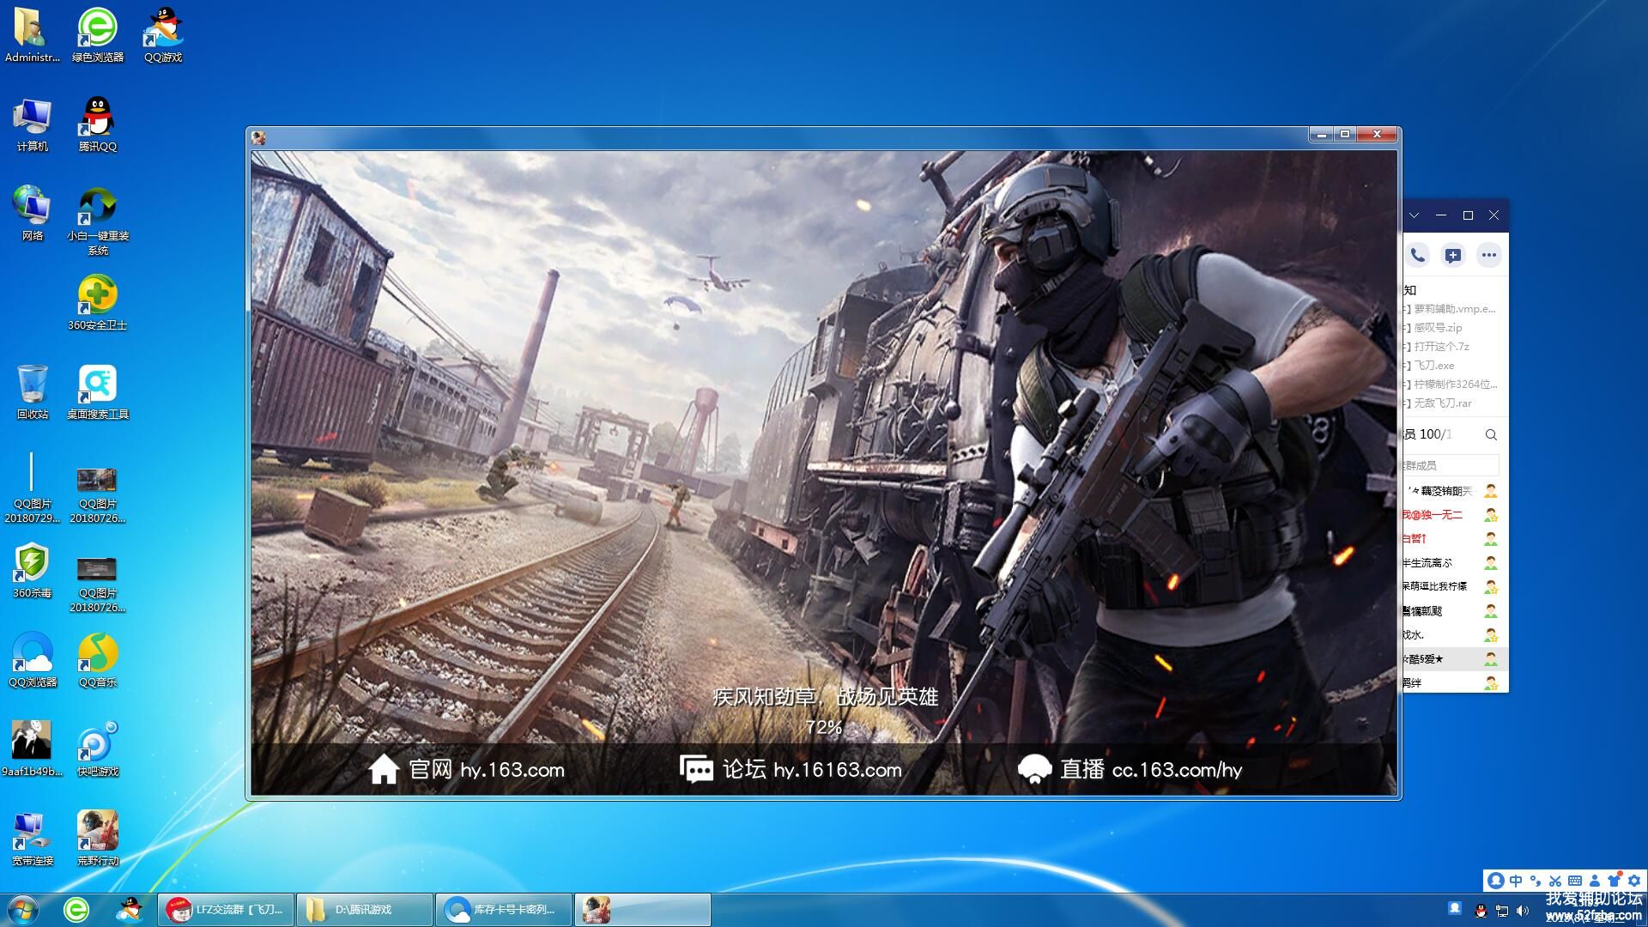Viewport: 1648px width, 927px height.
Task: Open the soft keyboard on IME bar
Action: click(x=1575, y=881)
